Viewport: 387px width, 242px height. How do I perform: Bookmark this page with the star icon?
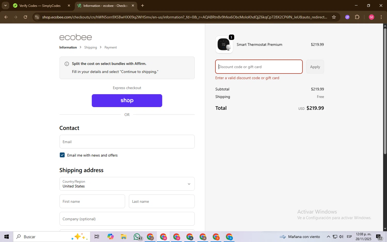pyautogui.click(x=334, y=17)
